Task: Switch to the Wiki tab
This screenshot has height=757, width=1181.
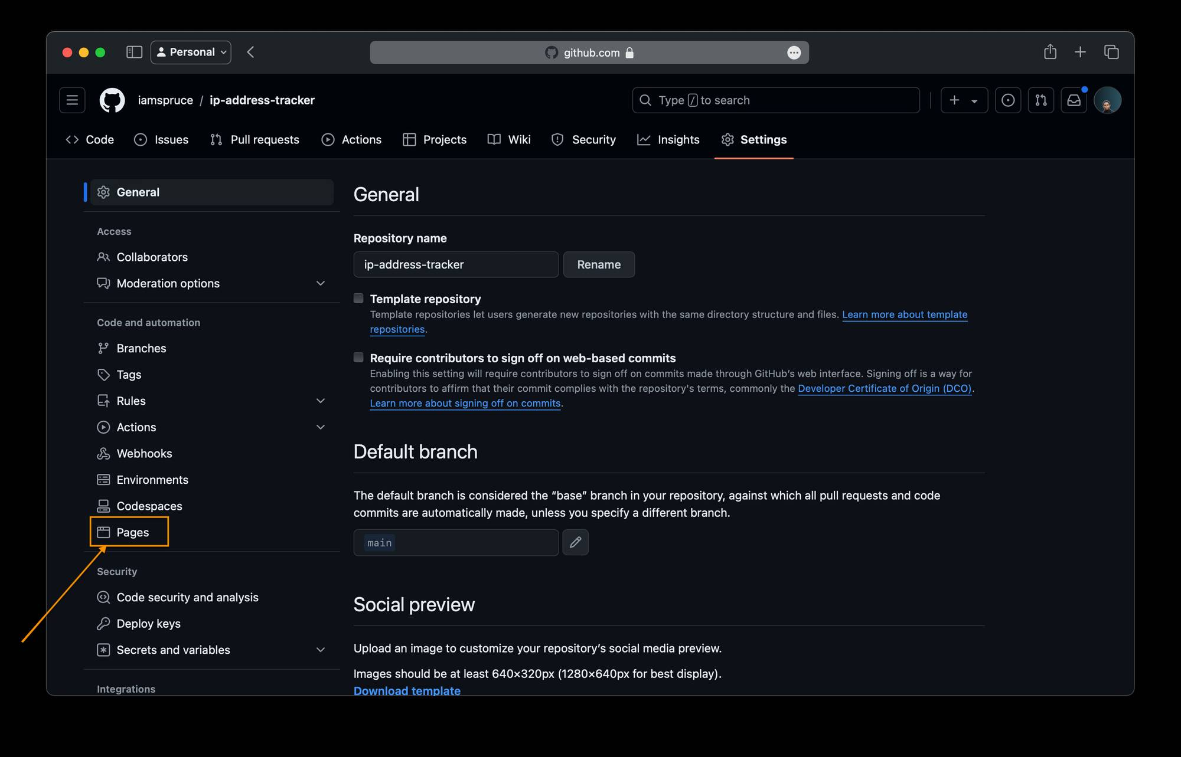Action: 509,140
